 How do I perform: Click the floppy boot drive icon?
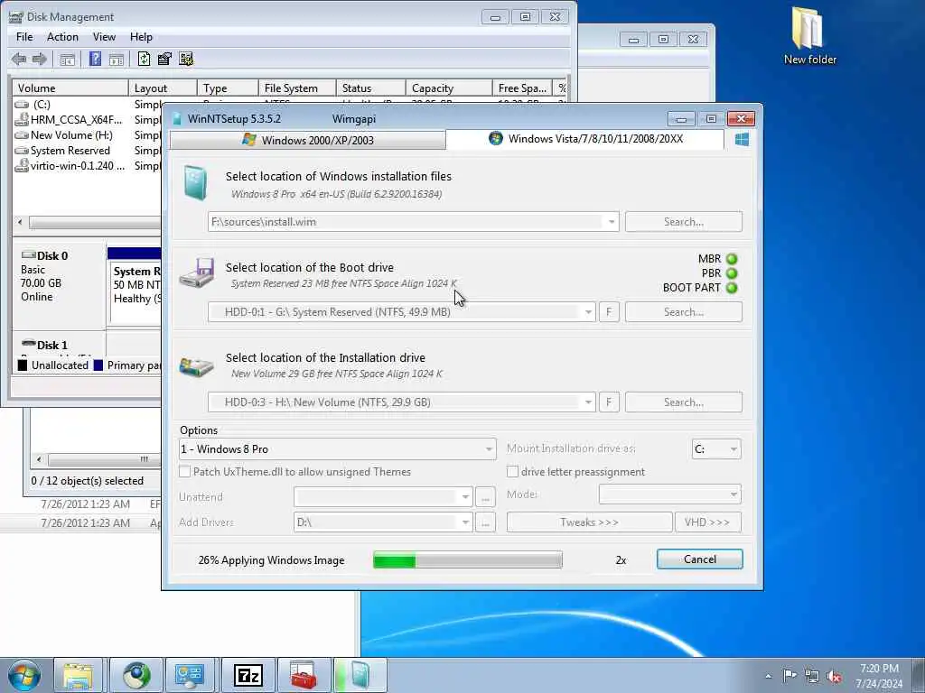196,273
